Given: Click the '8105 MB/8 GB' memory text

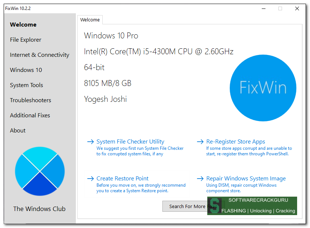Looking at the screenshot, I should [108, 83].
